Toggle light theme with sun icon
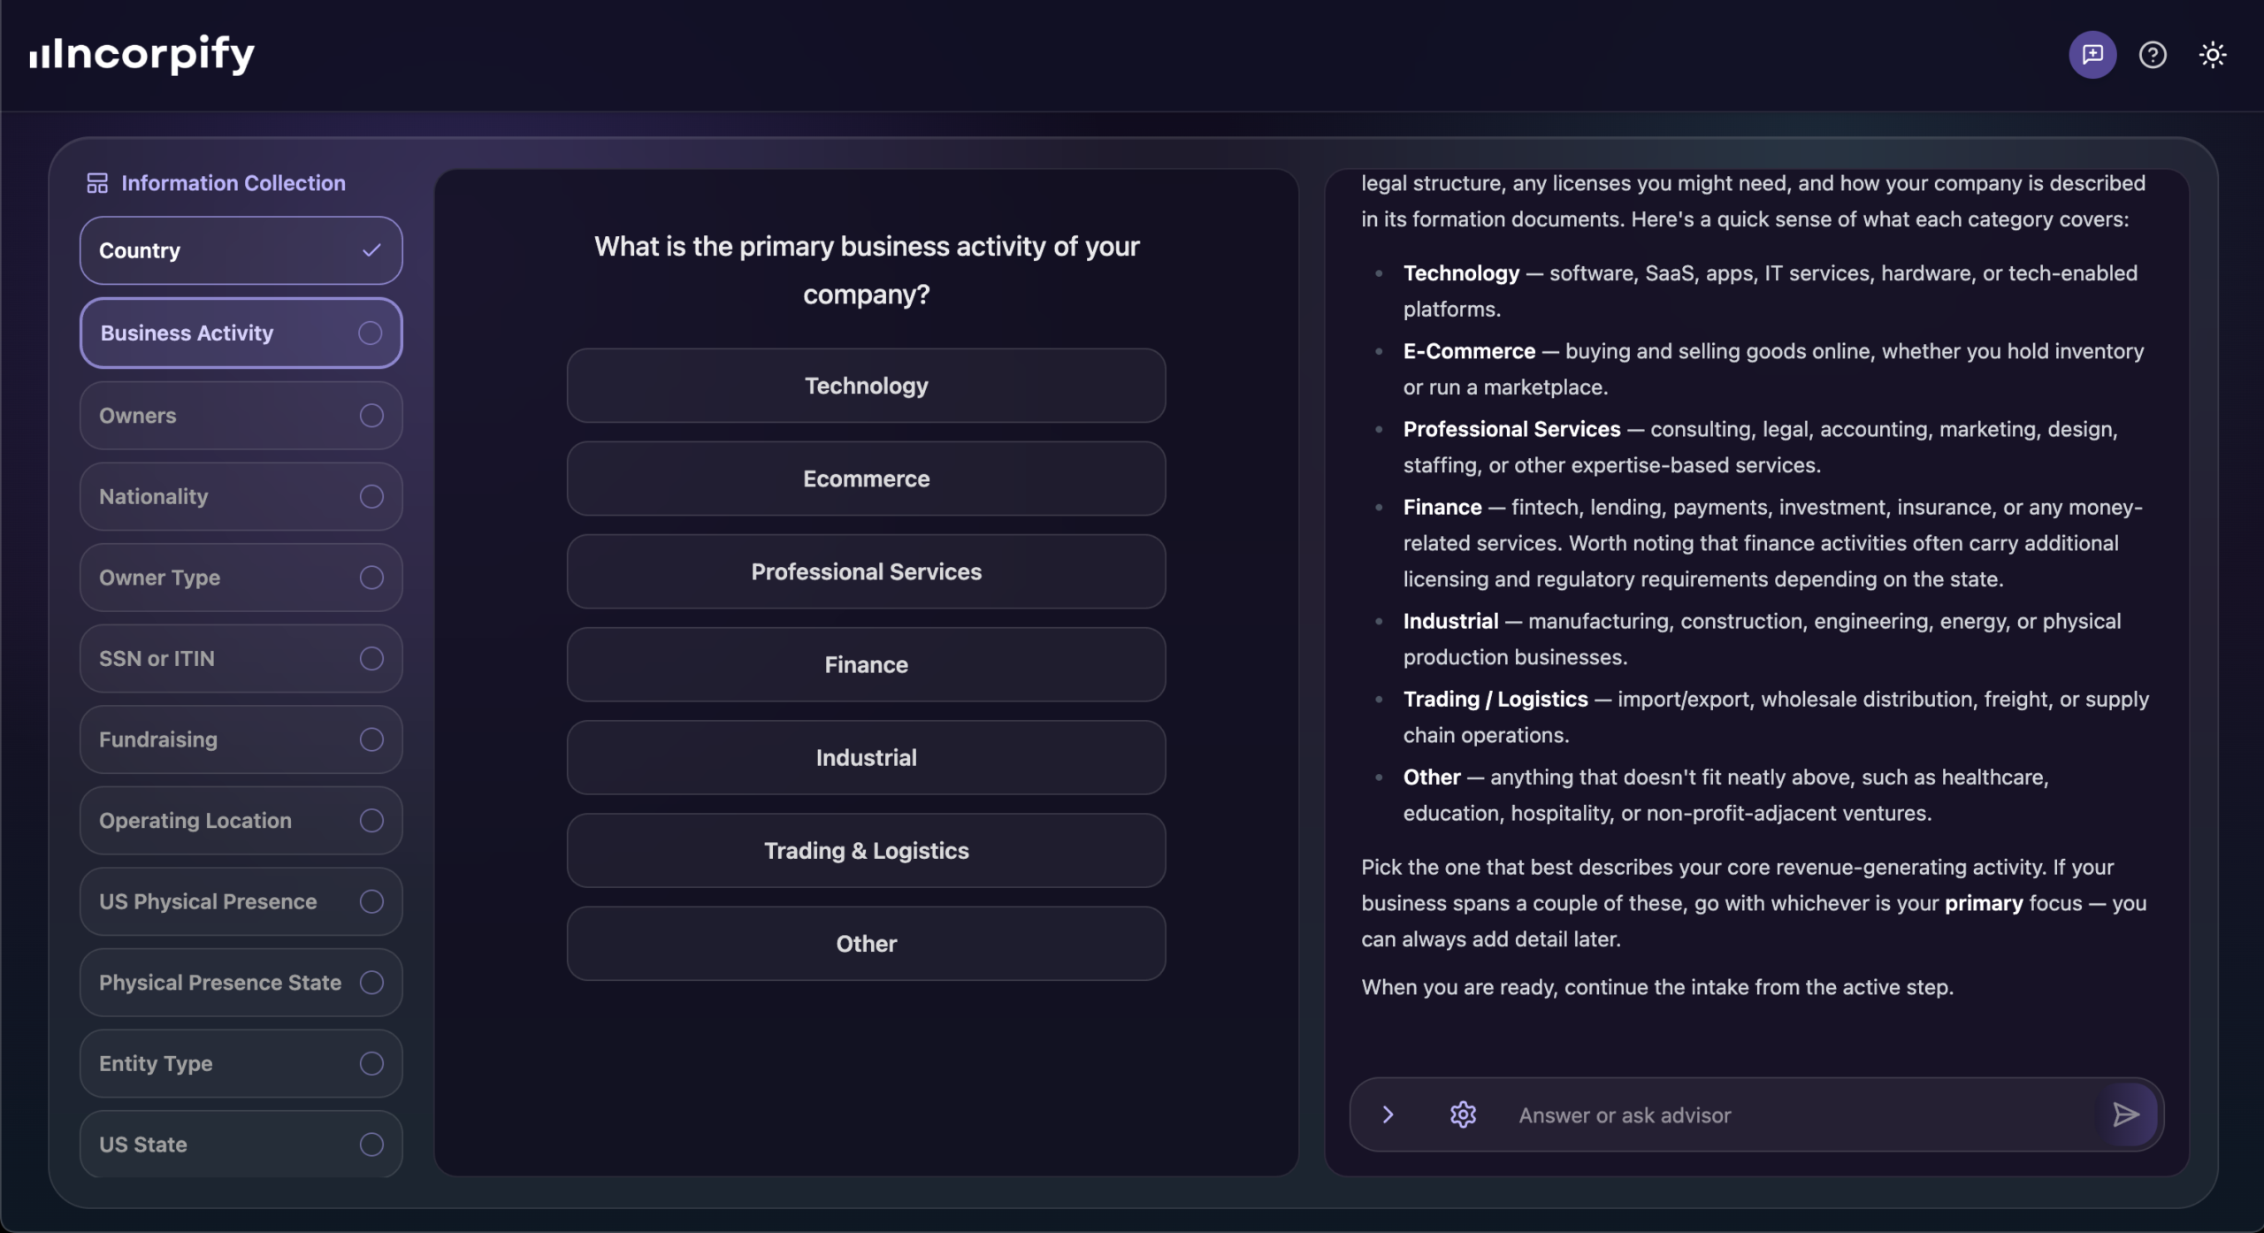 (2213, 55)
